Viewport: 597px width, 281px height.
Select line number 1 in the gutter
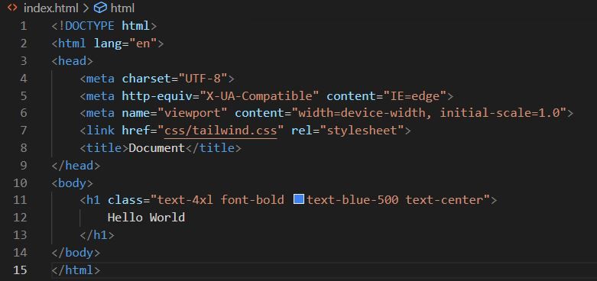24,26
